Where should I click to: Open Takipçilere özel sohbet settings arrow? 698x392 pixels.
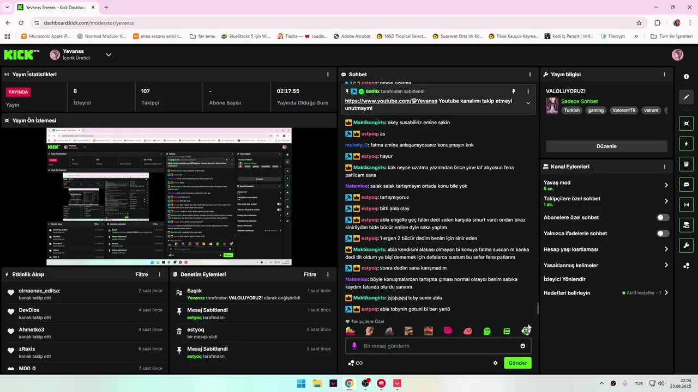(x=666, y=201)
